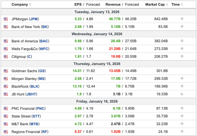Click the flag icon next to M&T Bank
The image size is (197, 136).
(6, 124)
